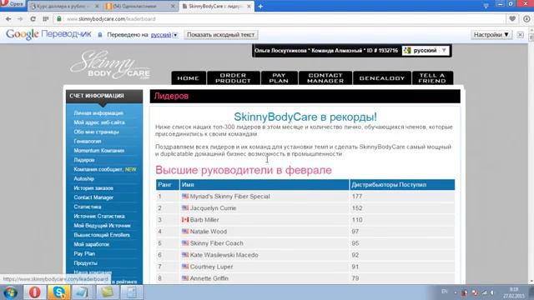The image size is (534, 300).
Task: Open Мой Ведущий Источник sidebar link
Action: 102,226
